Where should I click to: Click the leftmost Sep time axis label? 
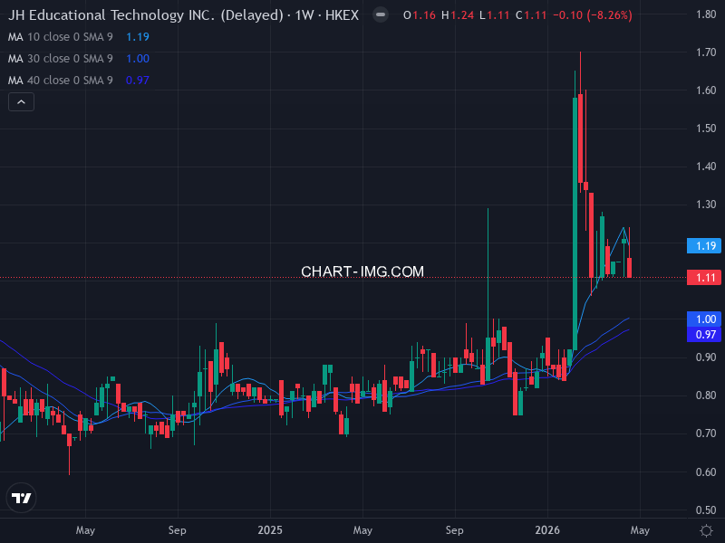(x=178, y=530)
